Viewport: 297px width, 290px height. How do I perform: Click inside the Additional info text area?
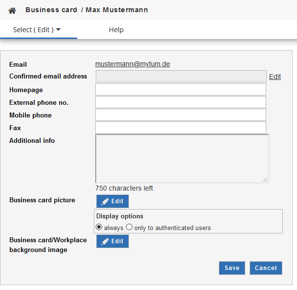[181, 158]
